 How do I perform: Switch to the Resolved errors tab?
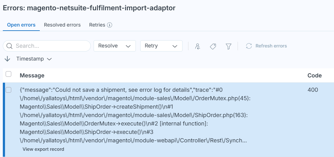pos(62,25)
